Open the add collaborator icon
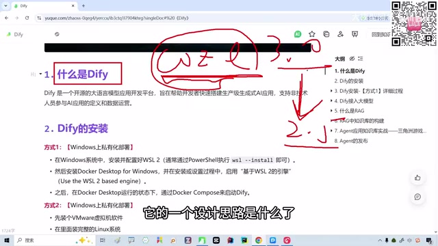The height and width of the screenshot is (246, 438). coord(340,34)
